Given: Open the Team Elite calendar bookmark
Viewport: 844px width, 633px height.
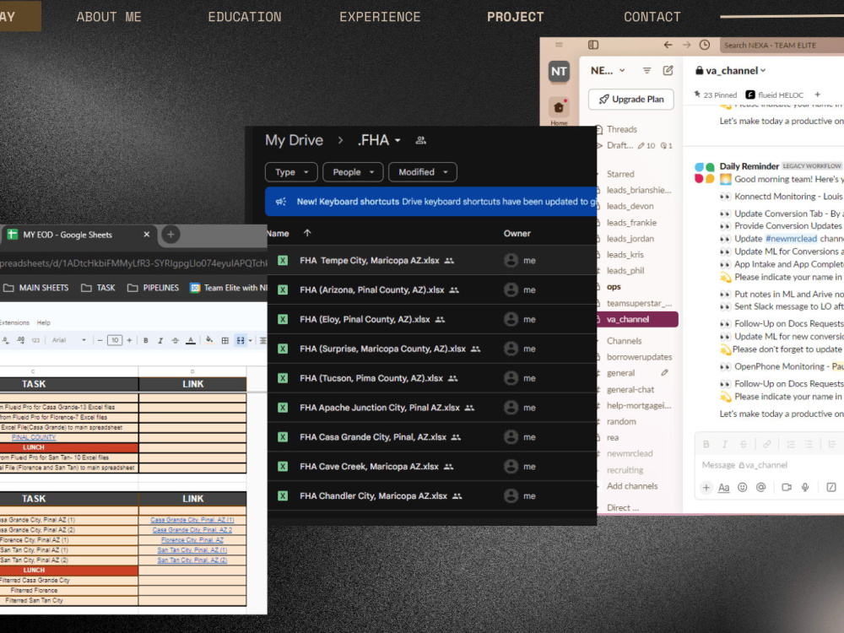Looking at the screenshot, I should pos(228,288).
